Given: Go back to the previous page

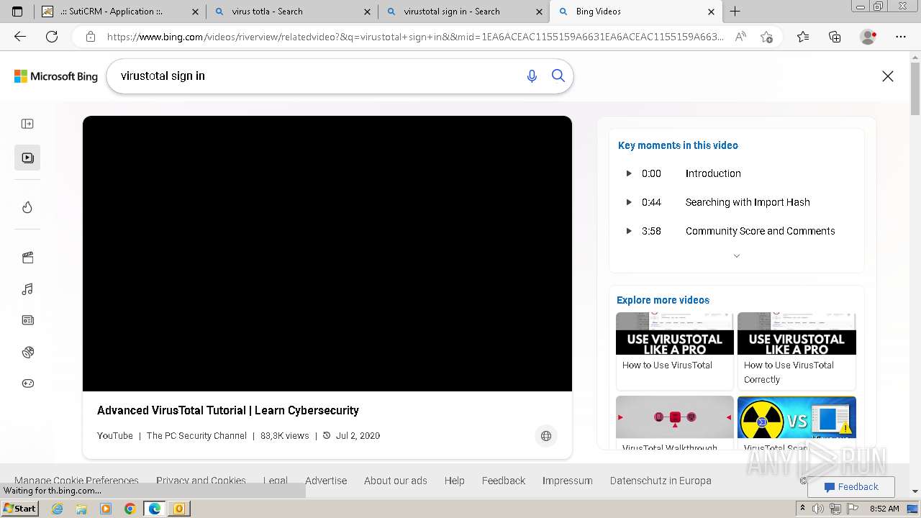Looking at the screenshot, I should [x=20, y=37].
